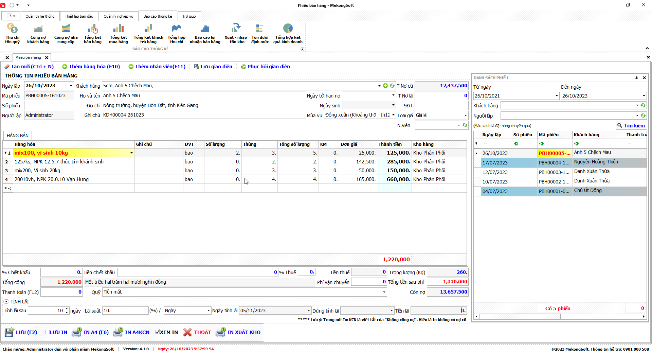Enable the LƯU IN checkbox
This screenshot has width=652, height=353.
pos(48,332)
